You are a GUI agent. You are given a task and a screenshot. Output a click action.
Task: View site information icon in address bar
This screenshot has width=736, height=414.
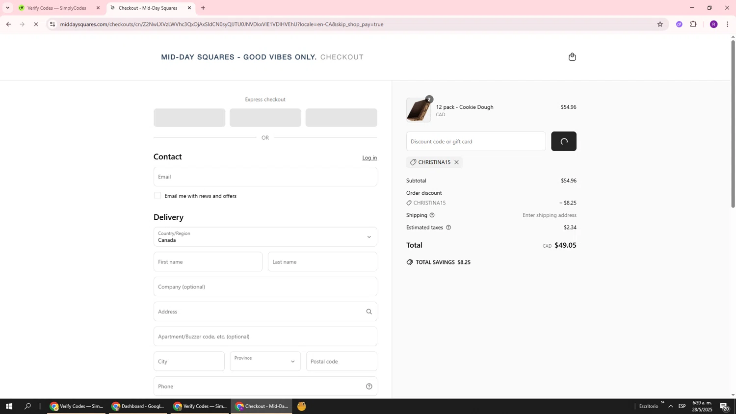[x=53, y=24]
